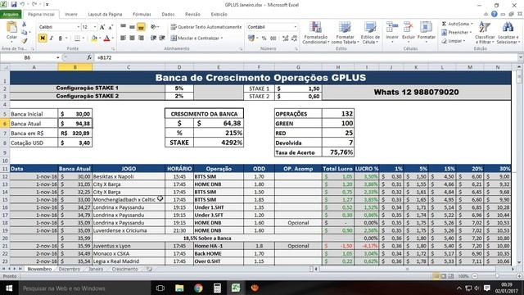
Task: Toggle Quebrar Texto Automaticamente
Action: tap(206, 27)
